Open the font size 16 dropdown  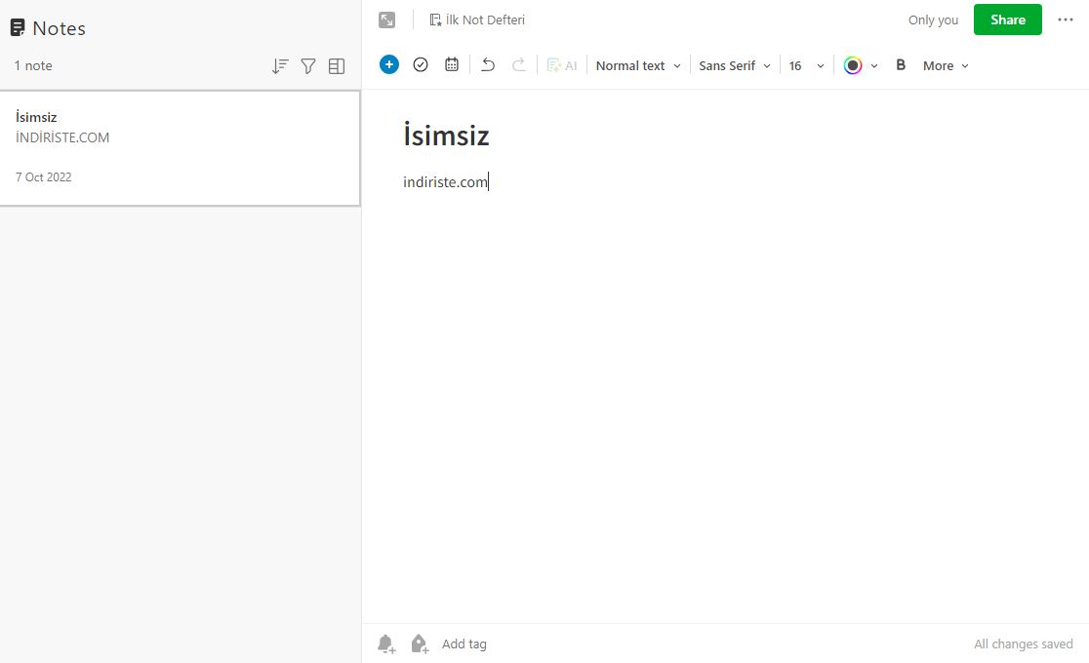pyautogui.click(x=806, y=65)
